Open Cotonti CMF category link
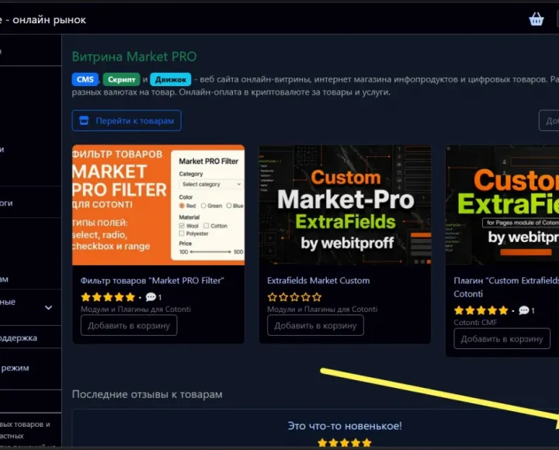Screen dimensions: 559x450 click(x=475, y=323)
